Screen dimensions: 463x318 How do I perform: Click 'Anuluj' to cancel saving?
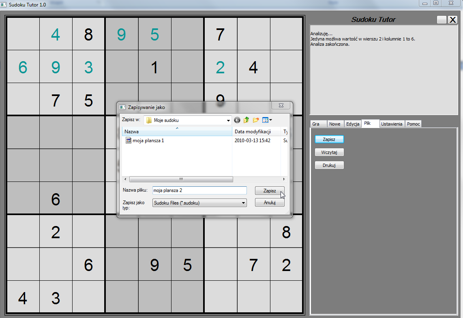270,203
